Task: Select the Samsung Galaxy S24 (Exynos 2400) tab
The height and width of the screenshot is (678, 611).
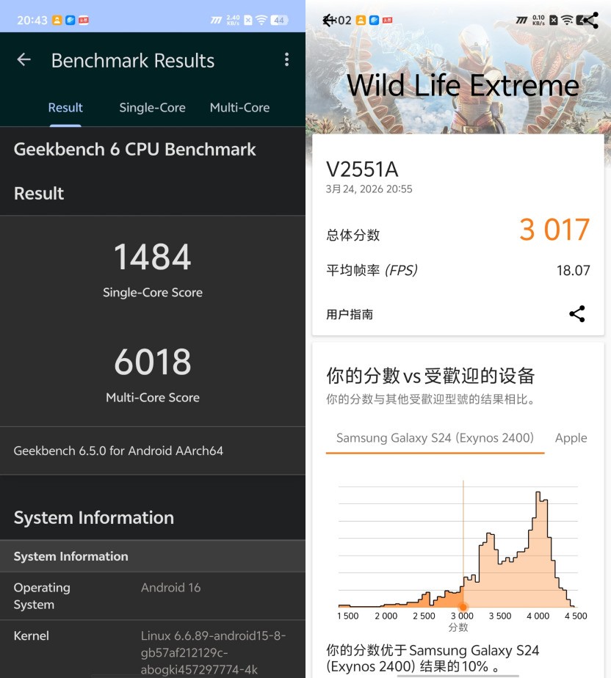Action: click(435, 438)
